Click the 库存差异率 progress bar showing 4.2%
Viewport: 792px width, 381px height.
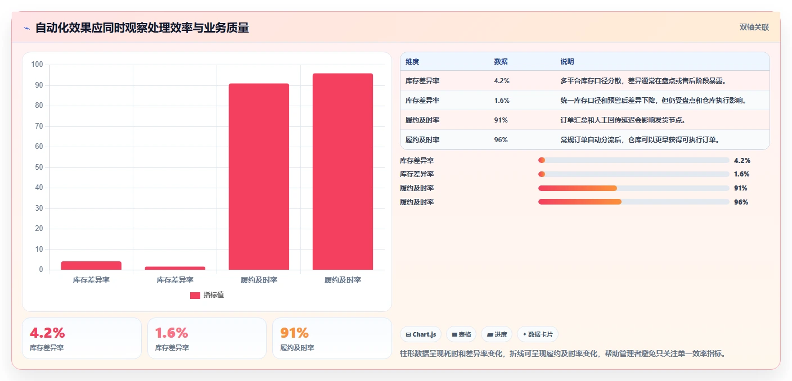pos(634,160)
